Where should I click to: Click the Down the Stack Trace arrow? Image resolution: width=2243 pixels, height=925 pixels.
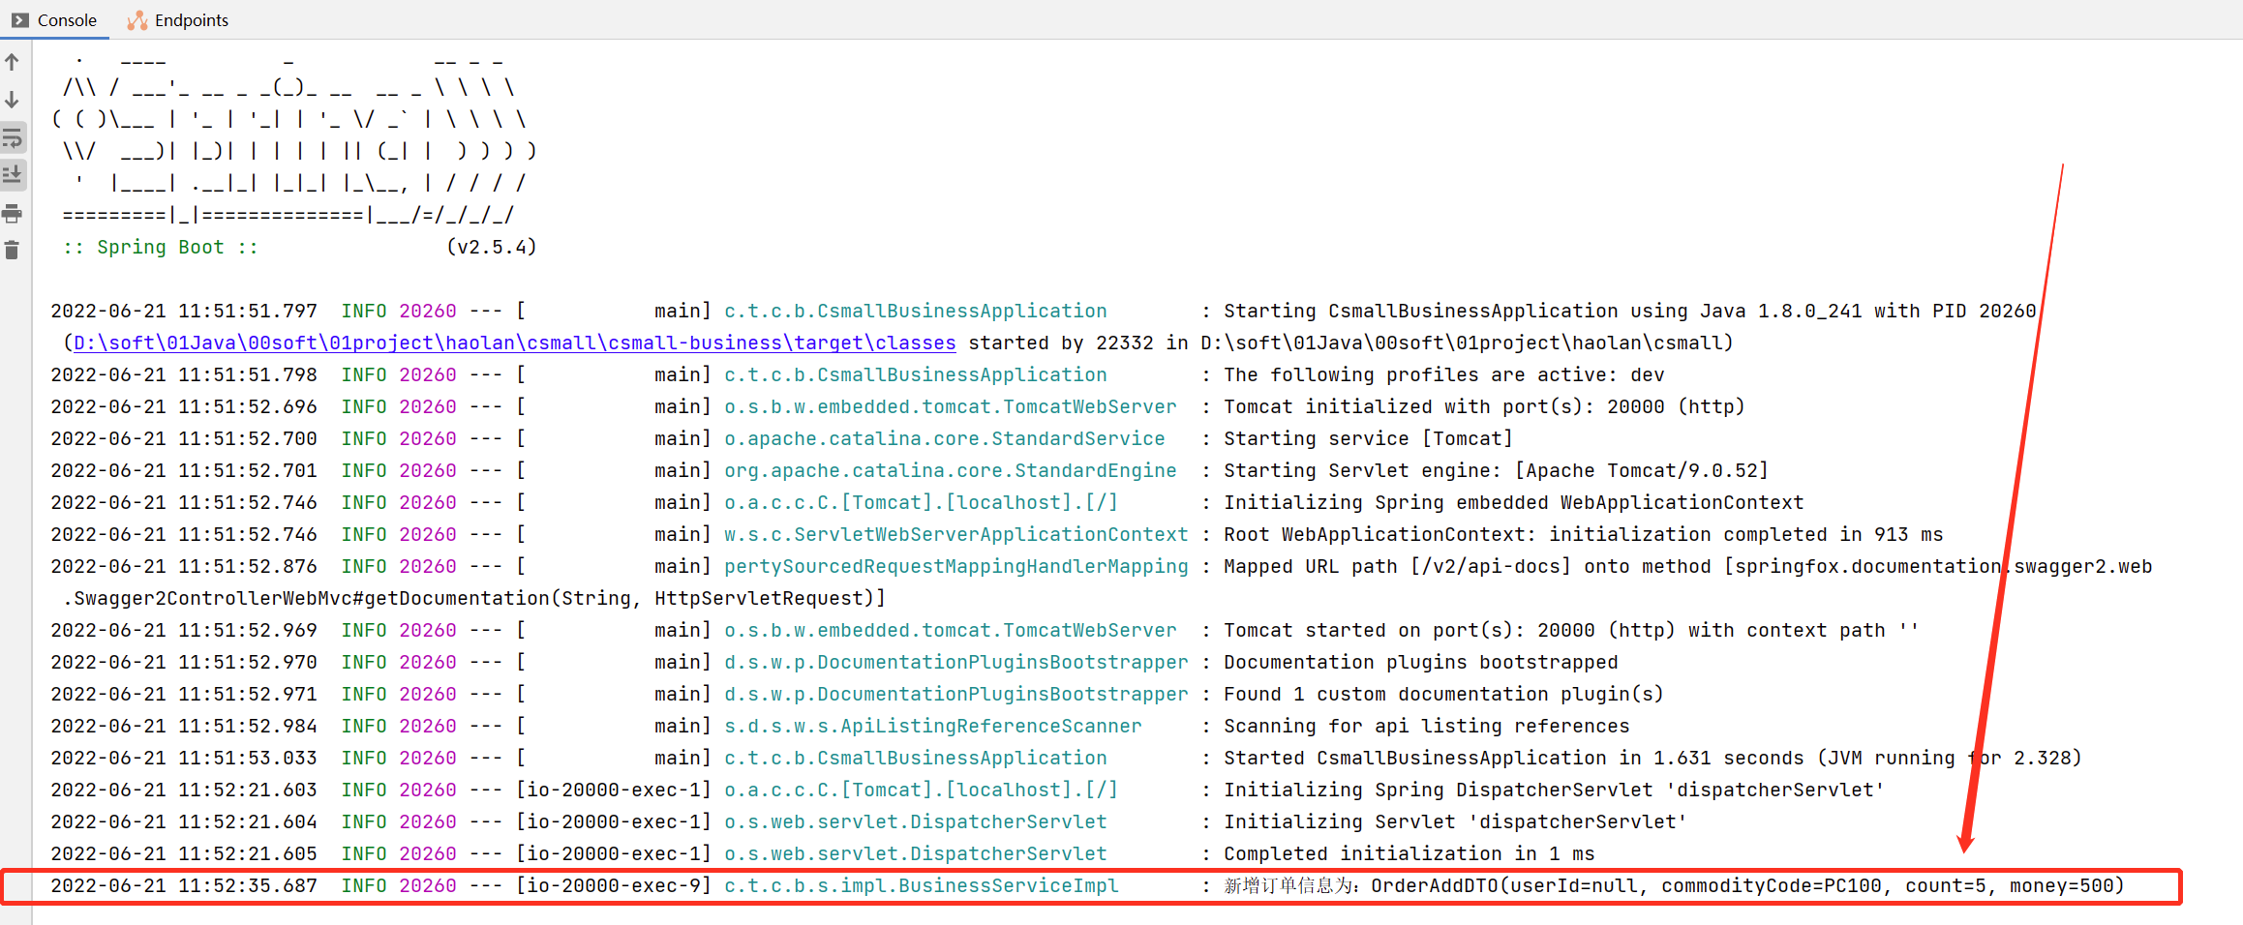coord(13,100)
